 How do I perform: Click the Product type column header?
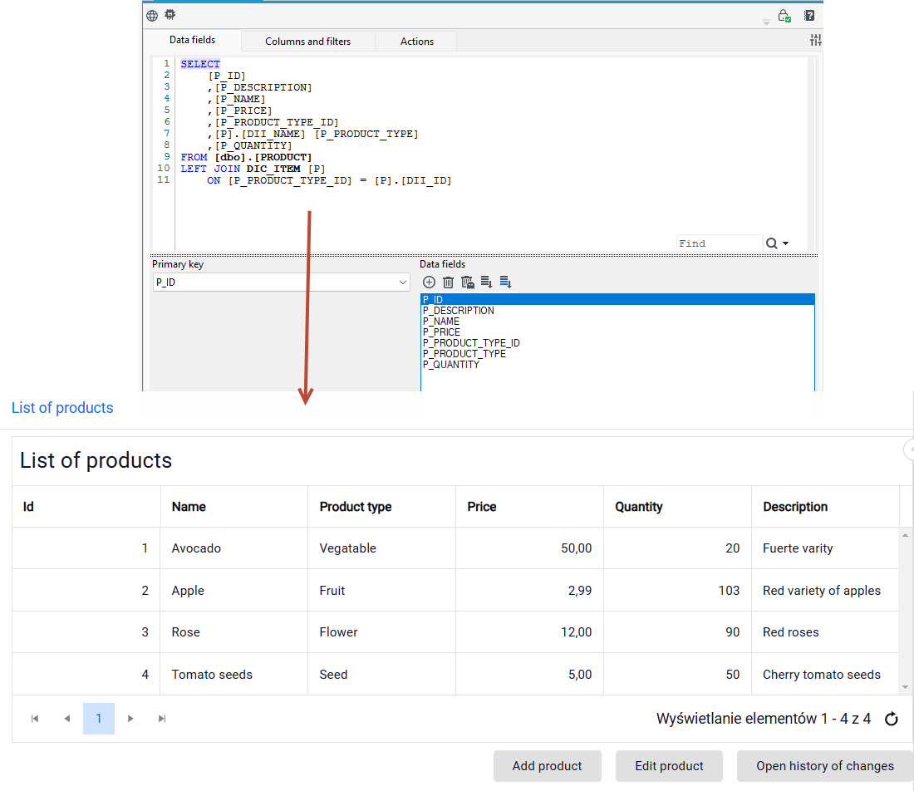(382, 507)
